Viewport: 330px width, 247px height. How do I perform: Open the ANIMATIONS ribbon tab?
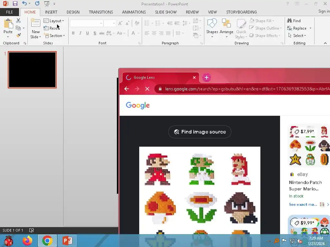(134, 12)
